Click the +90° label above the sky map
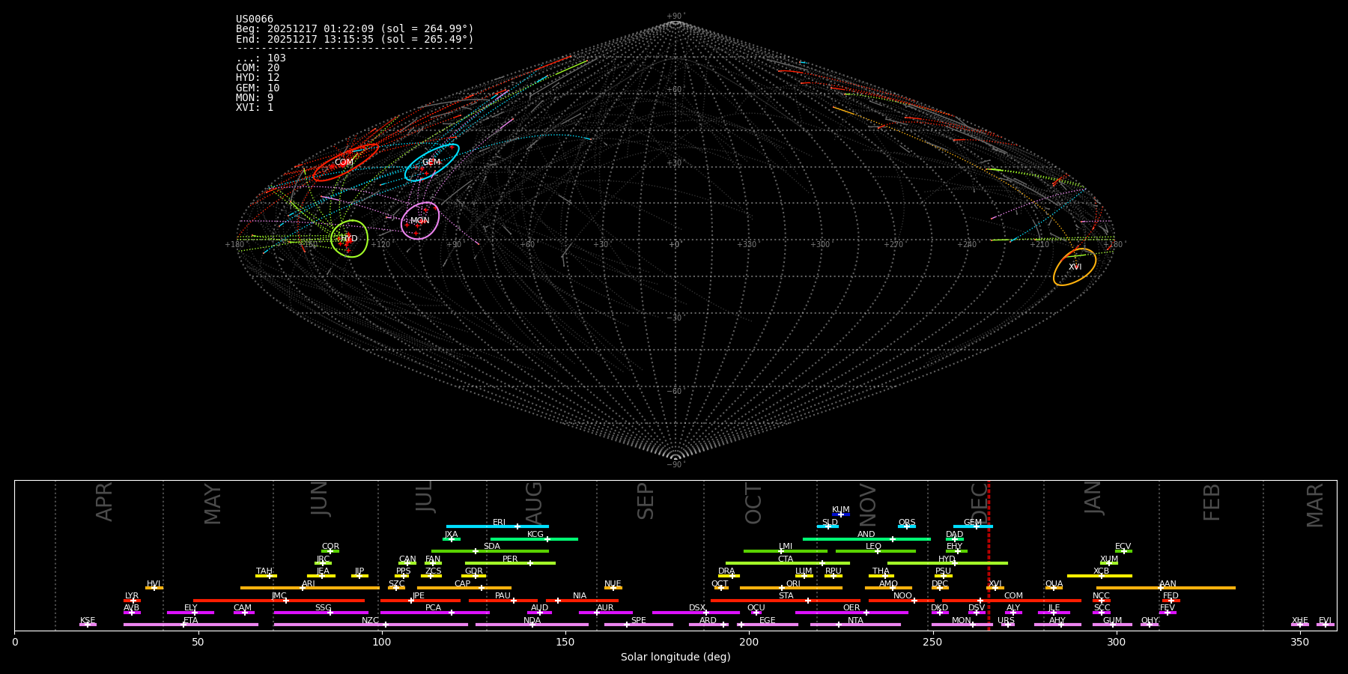Screen dimensions: 1348x674 [x=675, y=16]
